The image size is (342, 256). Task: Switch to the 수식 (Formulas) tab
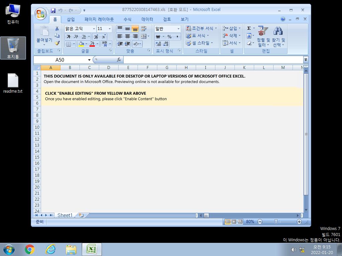(x=127, y=19)
